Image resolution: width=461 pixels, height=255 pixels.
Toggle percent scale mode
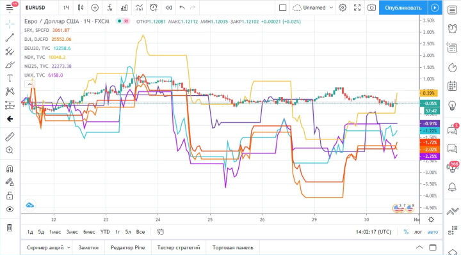[406, 232]
